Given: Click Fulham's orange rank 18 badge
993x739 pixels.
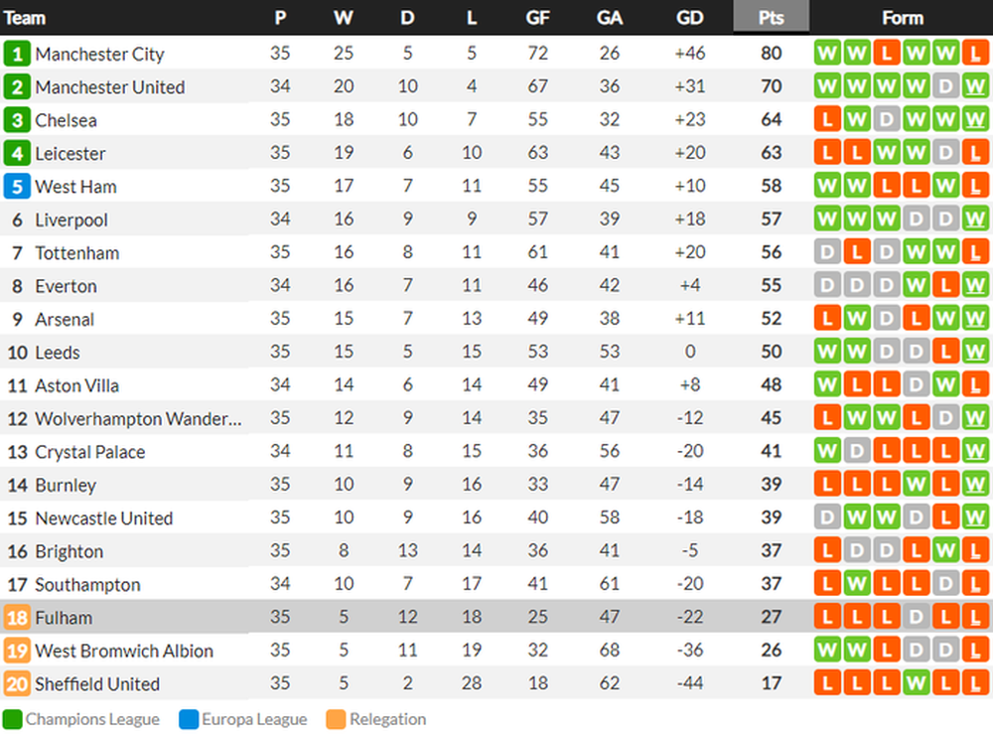Looking at the screenshot, I should click(17, 618).
